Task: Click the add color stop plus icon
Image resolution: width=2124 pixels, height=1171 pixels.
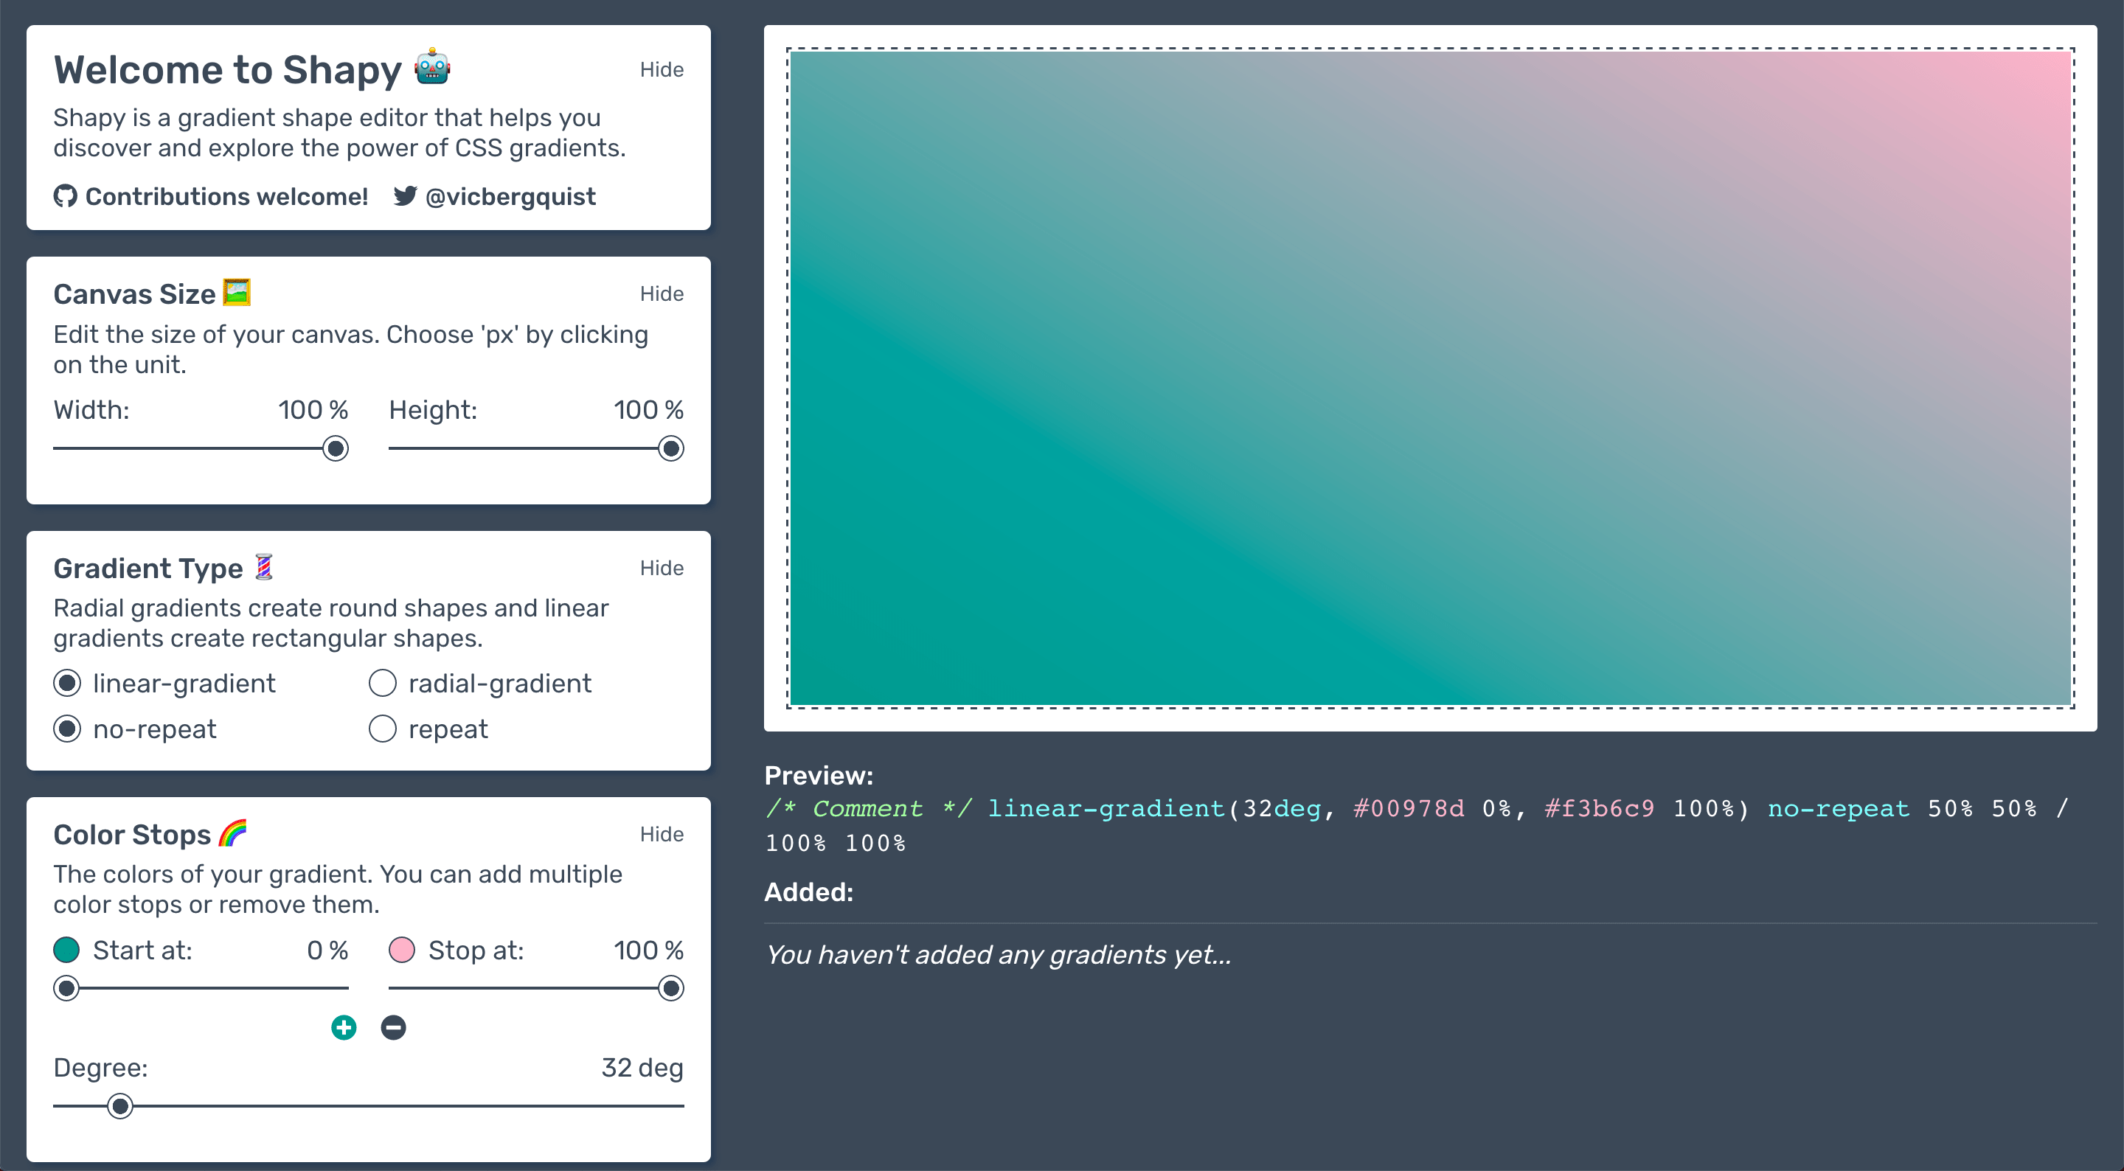Action: pyautogui.click(x=344, y=1027)
